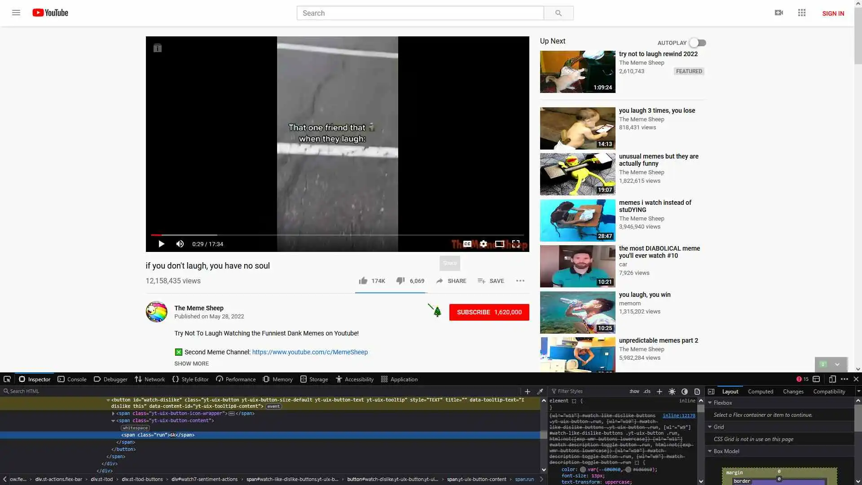This screenshot has height=485, width=862.
Task: Click the eyedropper icon in Inspector
Action: pyautogui.click(x=540, y=392)
